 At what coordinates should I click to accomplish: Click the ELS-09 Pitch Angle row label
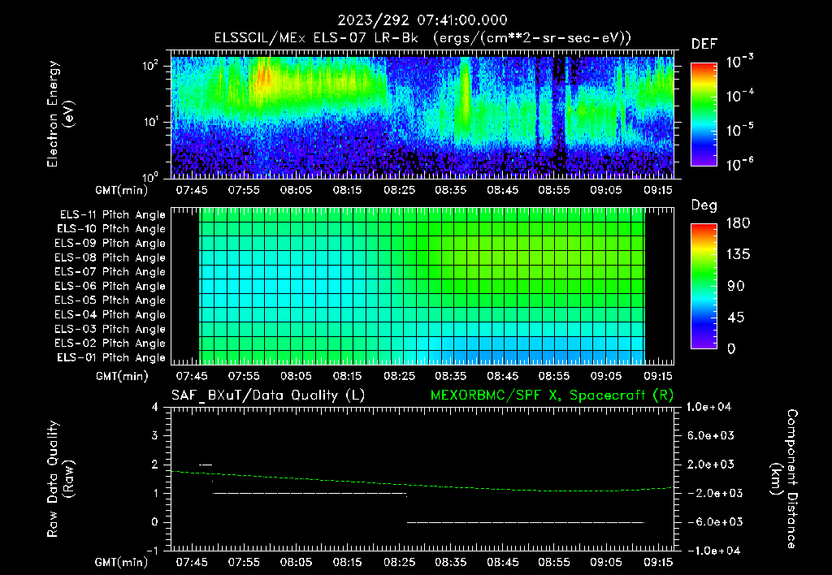(x=110, y=244)
